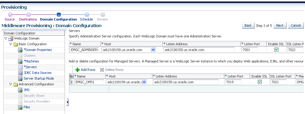Go to the Destinations step
305x114 pixels.
[x=28, y=19]
